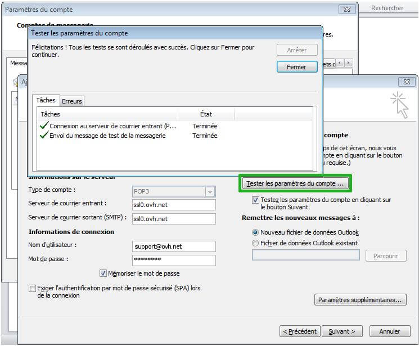Select Nouveau fichier de données Outlook
Viewport: 419px width, 346px height.
tap(256, 232)
